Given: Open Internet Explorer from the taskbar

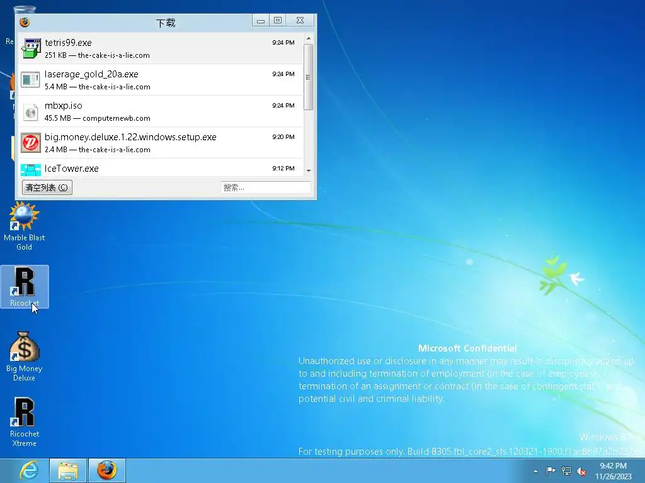Looking at the screenshot, I should tap(29, 470).
